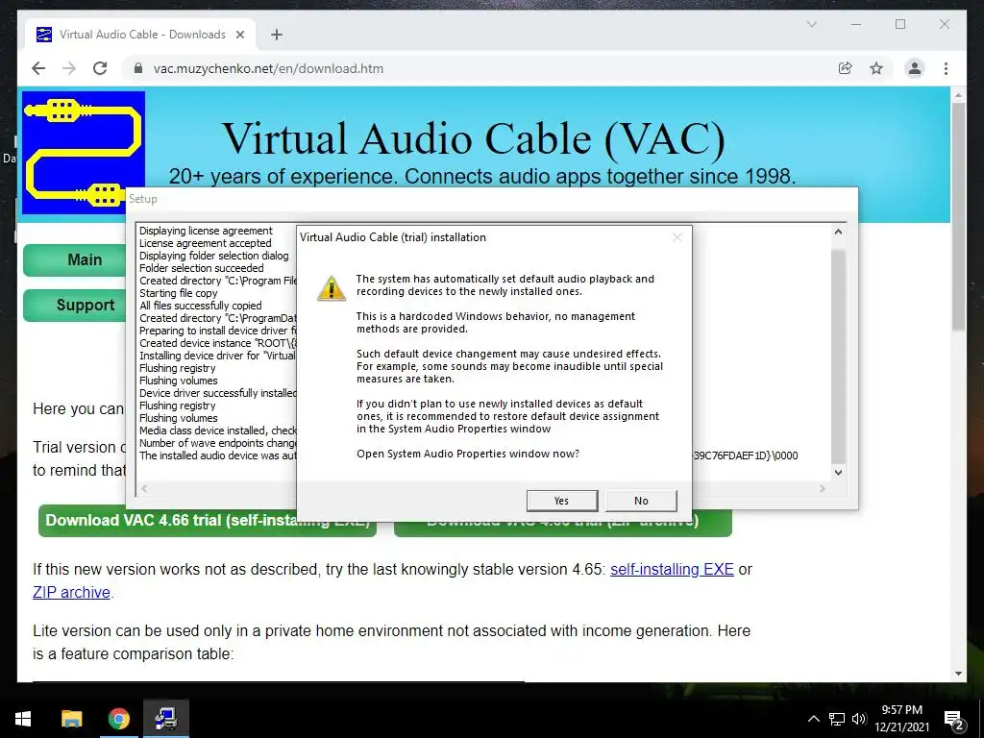Click the site security padlock icon
This screenshot has width=984, height=738.
point(138,68)
